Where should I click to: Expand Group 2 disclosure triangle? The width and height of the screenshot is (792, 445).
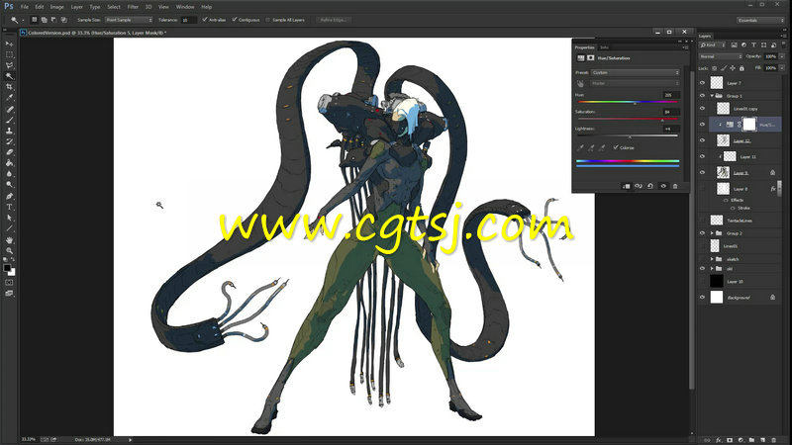point(712,233)
